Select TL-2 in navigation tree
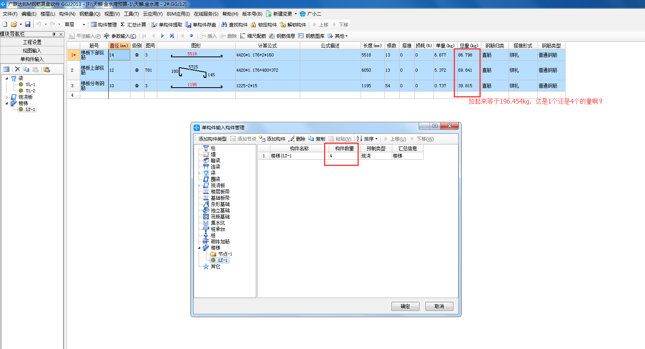The width and height of the screenshot is (645, 349). pos(30,91)
